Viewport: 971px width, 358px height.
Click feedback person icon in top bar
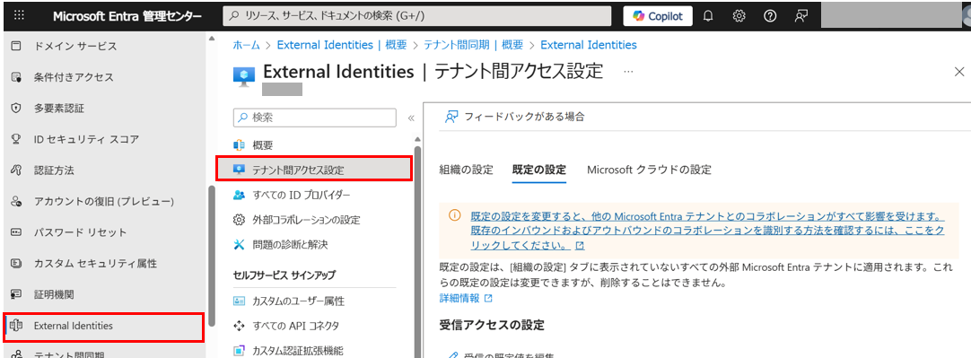(x=801, y=17)
